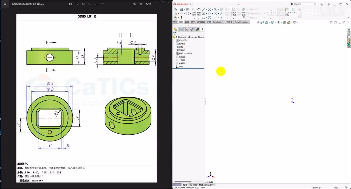Click Edit Appearance color ball icon
This screenshot has width=351, height=189.
point(284,22)
